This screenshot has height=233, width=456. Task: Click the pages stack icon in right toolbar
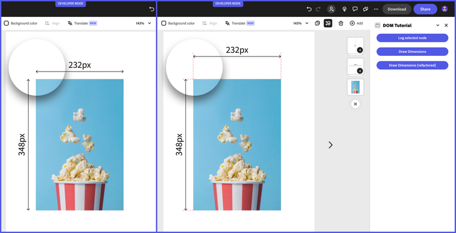317,23
